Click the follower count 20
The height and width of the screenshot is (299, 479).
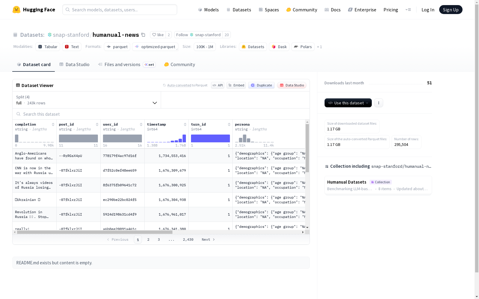click(227, 35)
